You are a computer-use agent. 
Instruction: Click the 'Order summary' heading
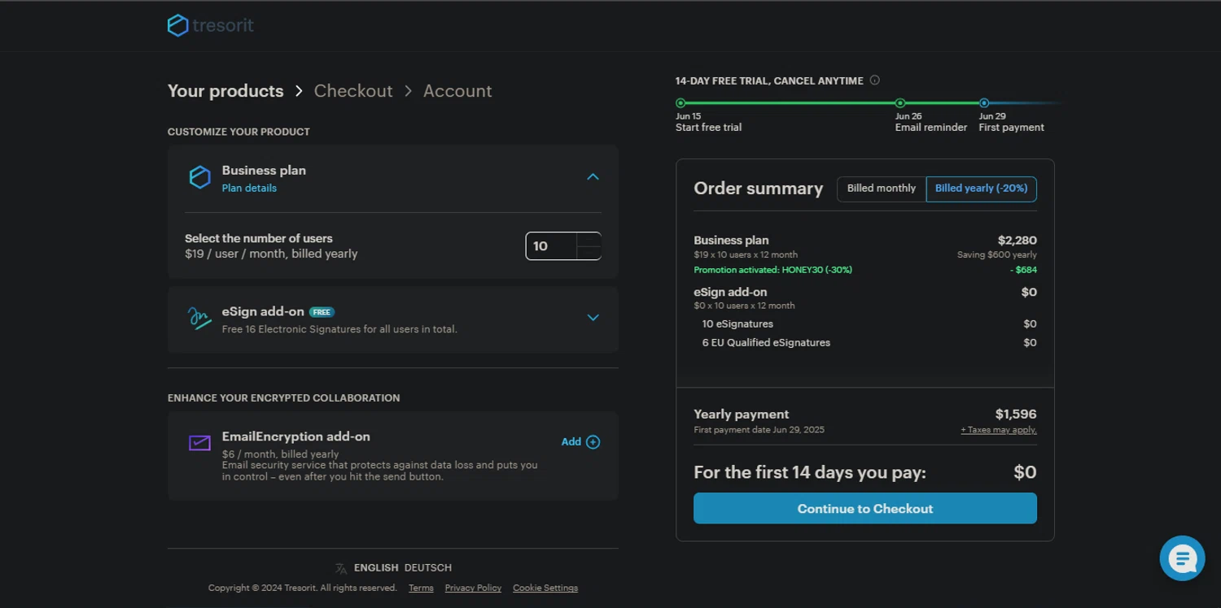(x=759, y=189)
